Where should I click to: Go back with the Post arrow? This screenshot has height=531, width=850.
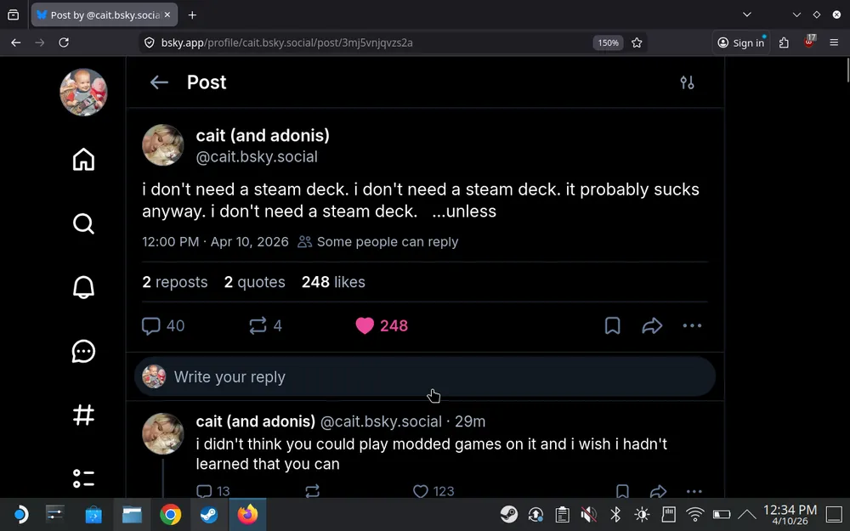[159, 82]
